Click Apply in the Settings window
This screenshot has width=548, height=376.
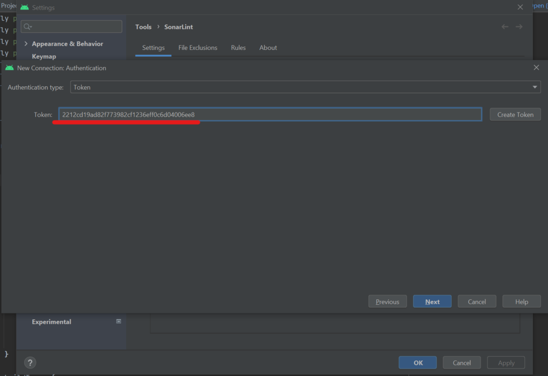[506, 363]
